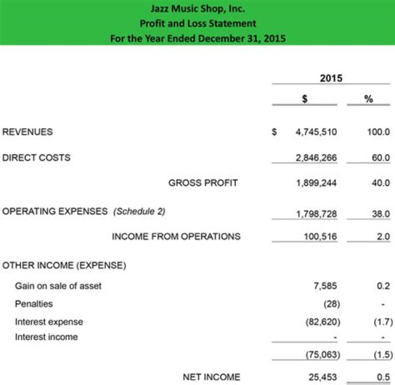Select the Profit and Loss Statement heading
395x385 pixels.
click(x=198, y=24)
